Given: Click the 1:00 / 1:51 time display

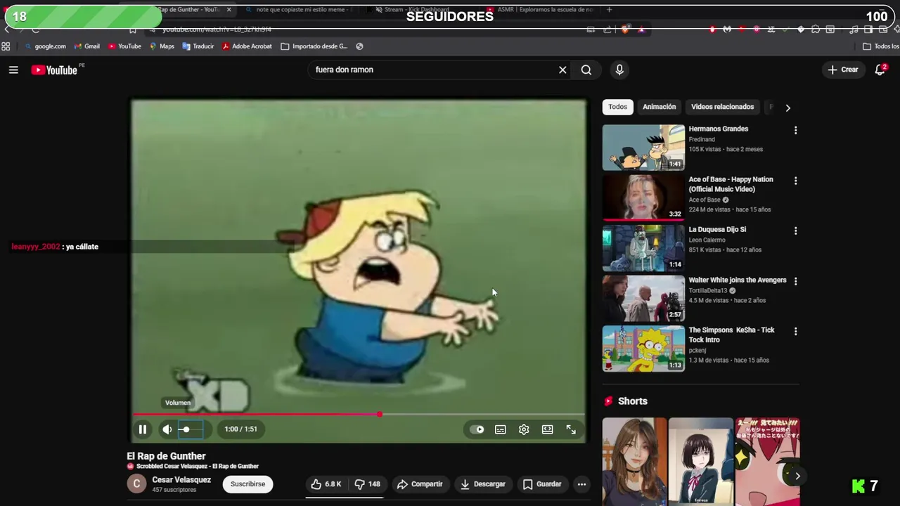Looking at the screenshot, I should [240, 429].
